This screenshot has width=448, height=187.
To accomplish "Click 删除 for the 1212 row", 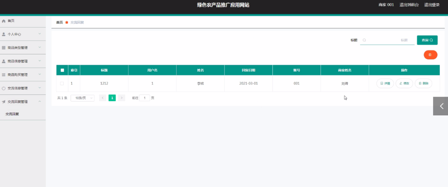I will pos(424,83).
